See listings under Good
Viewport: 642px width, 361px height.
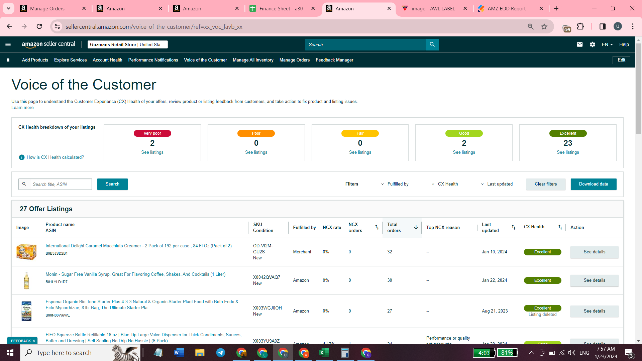point(464,152)
